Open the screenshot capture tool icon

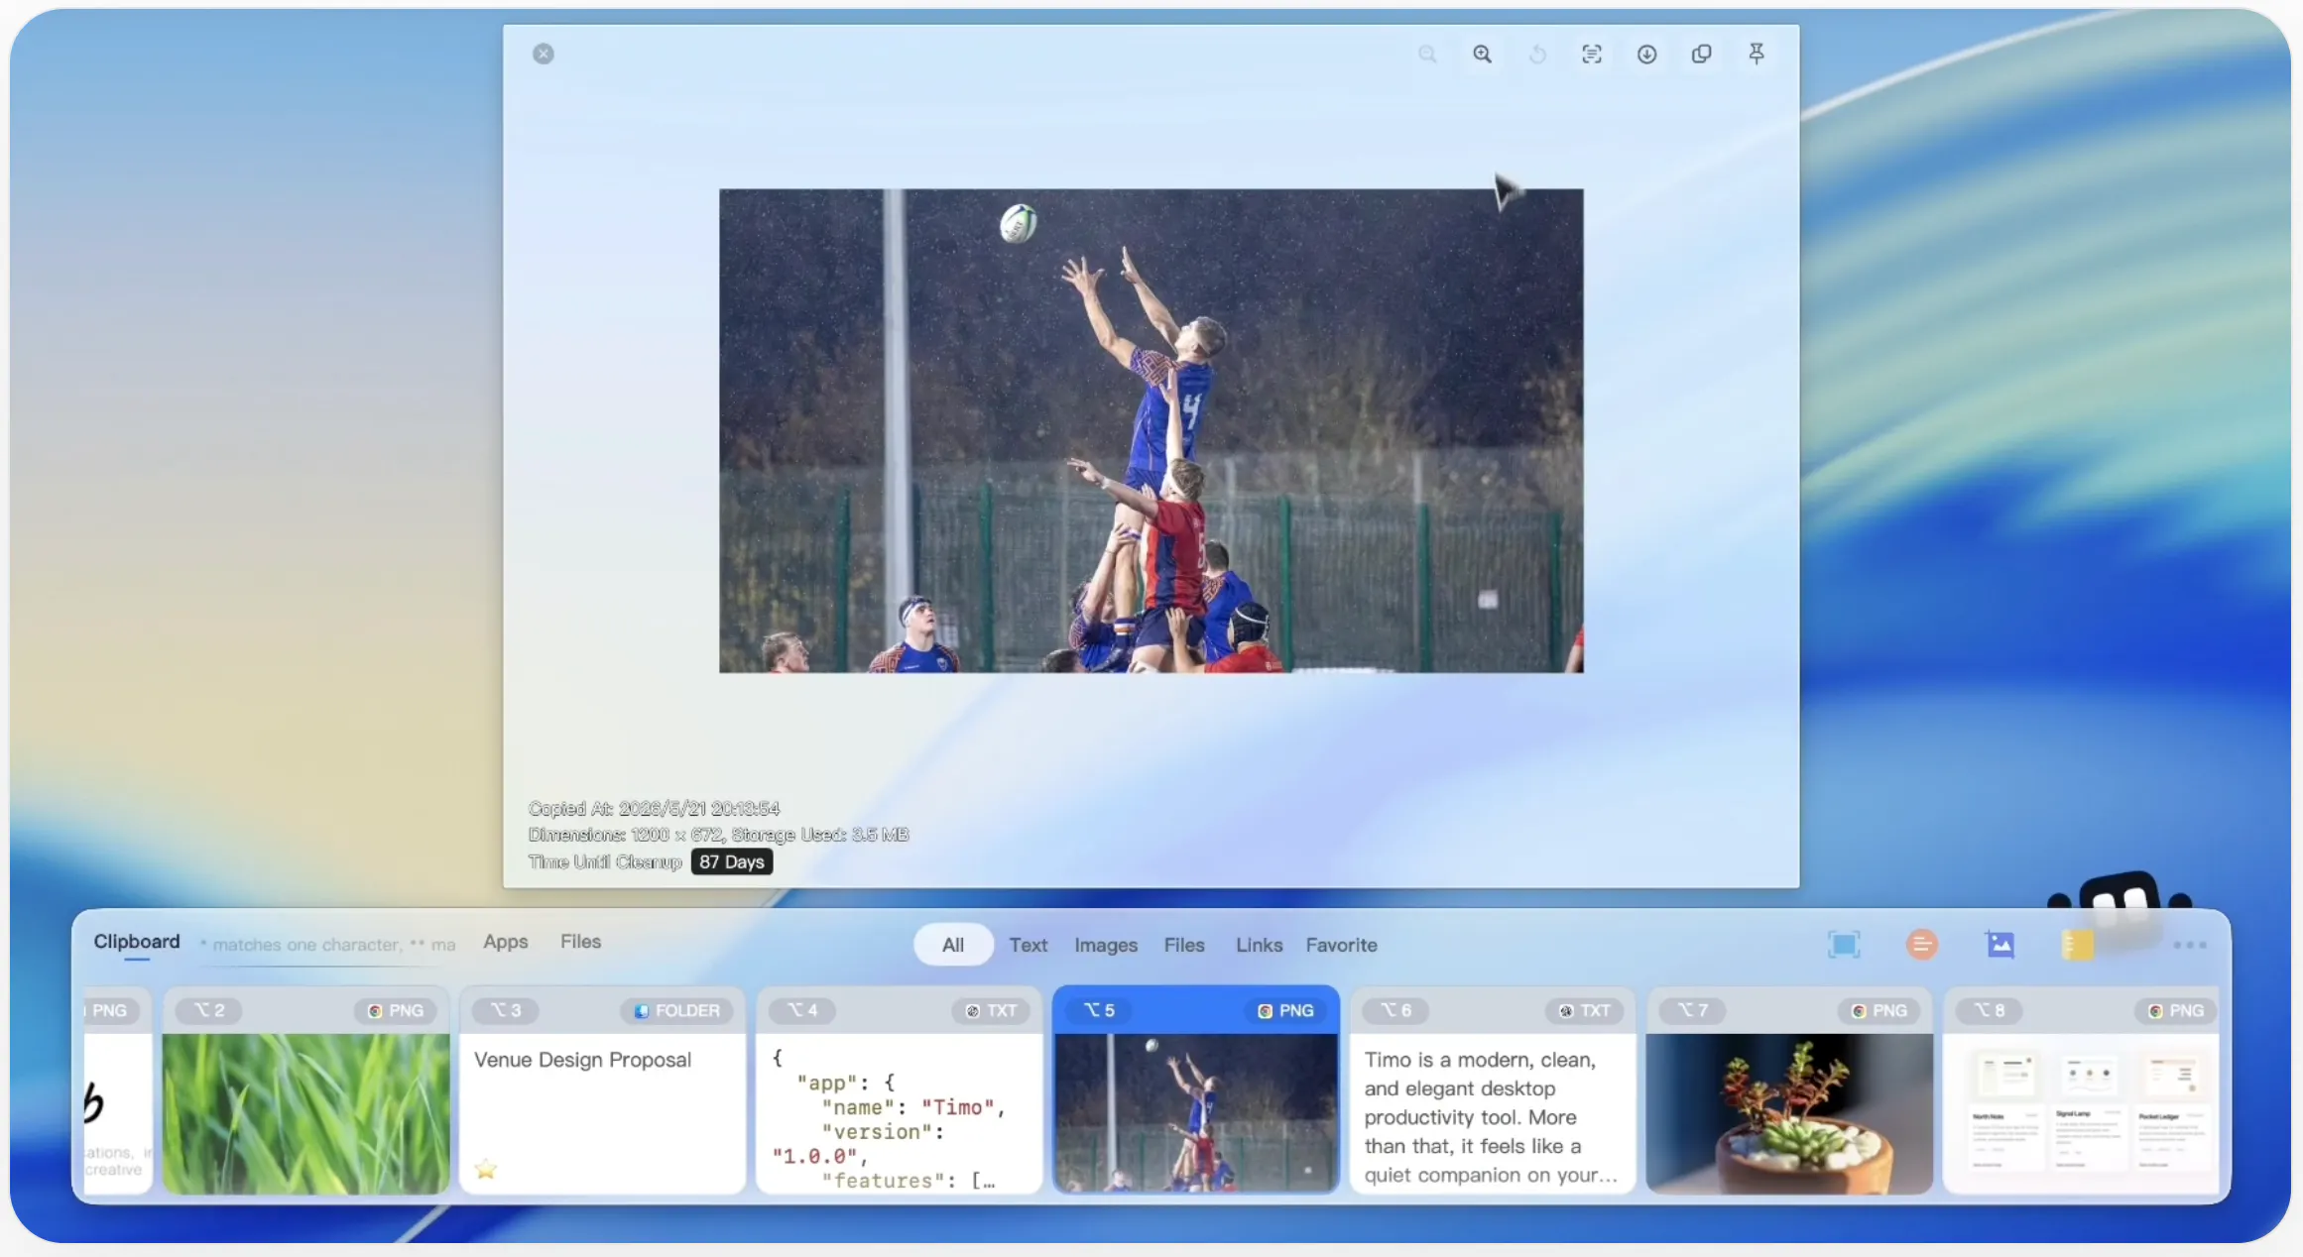click(x=1844, y=945)
